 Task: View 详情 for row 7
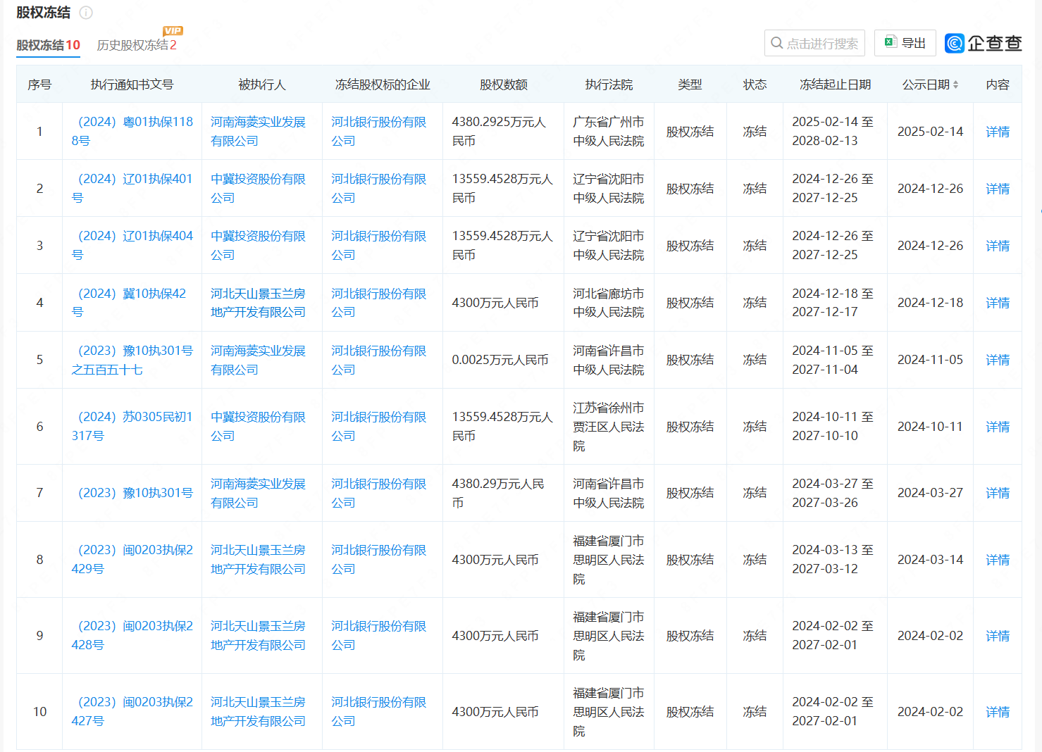coord(997,493)
